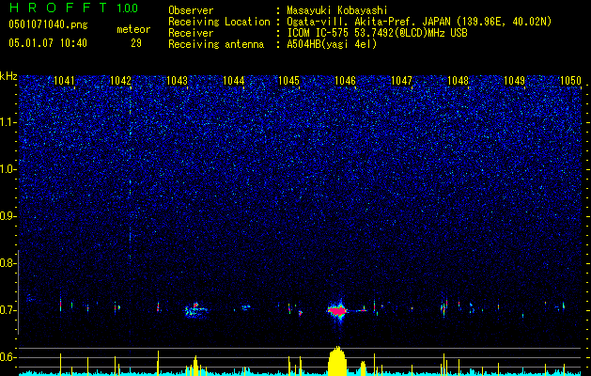Click the tall yellow power peak near 1046
The height and width of the screenshot is (376, 591).
tap(337, 361)
